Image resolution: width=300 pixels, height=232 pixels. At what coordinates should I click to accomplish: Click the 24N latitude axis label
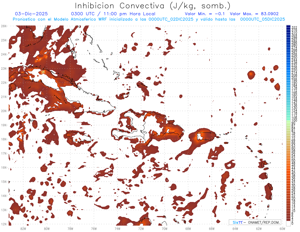[4, 54]
